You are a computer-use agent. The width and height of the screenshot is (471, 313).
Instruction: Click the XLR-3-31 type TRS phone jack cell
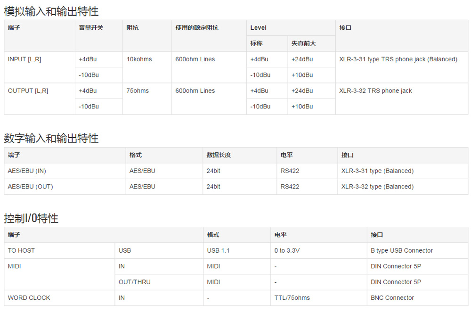click(398, 59)
